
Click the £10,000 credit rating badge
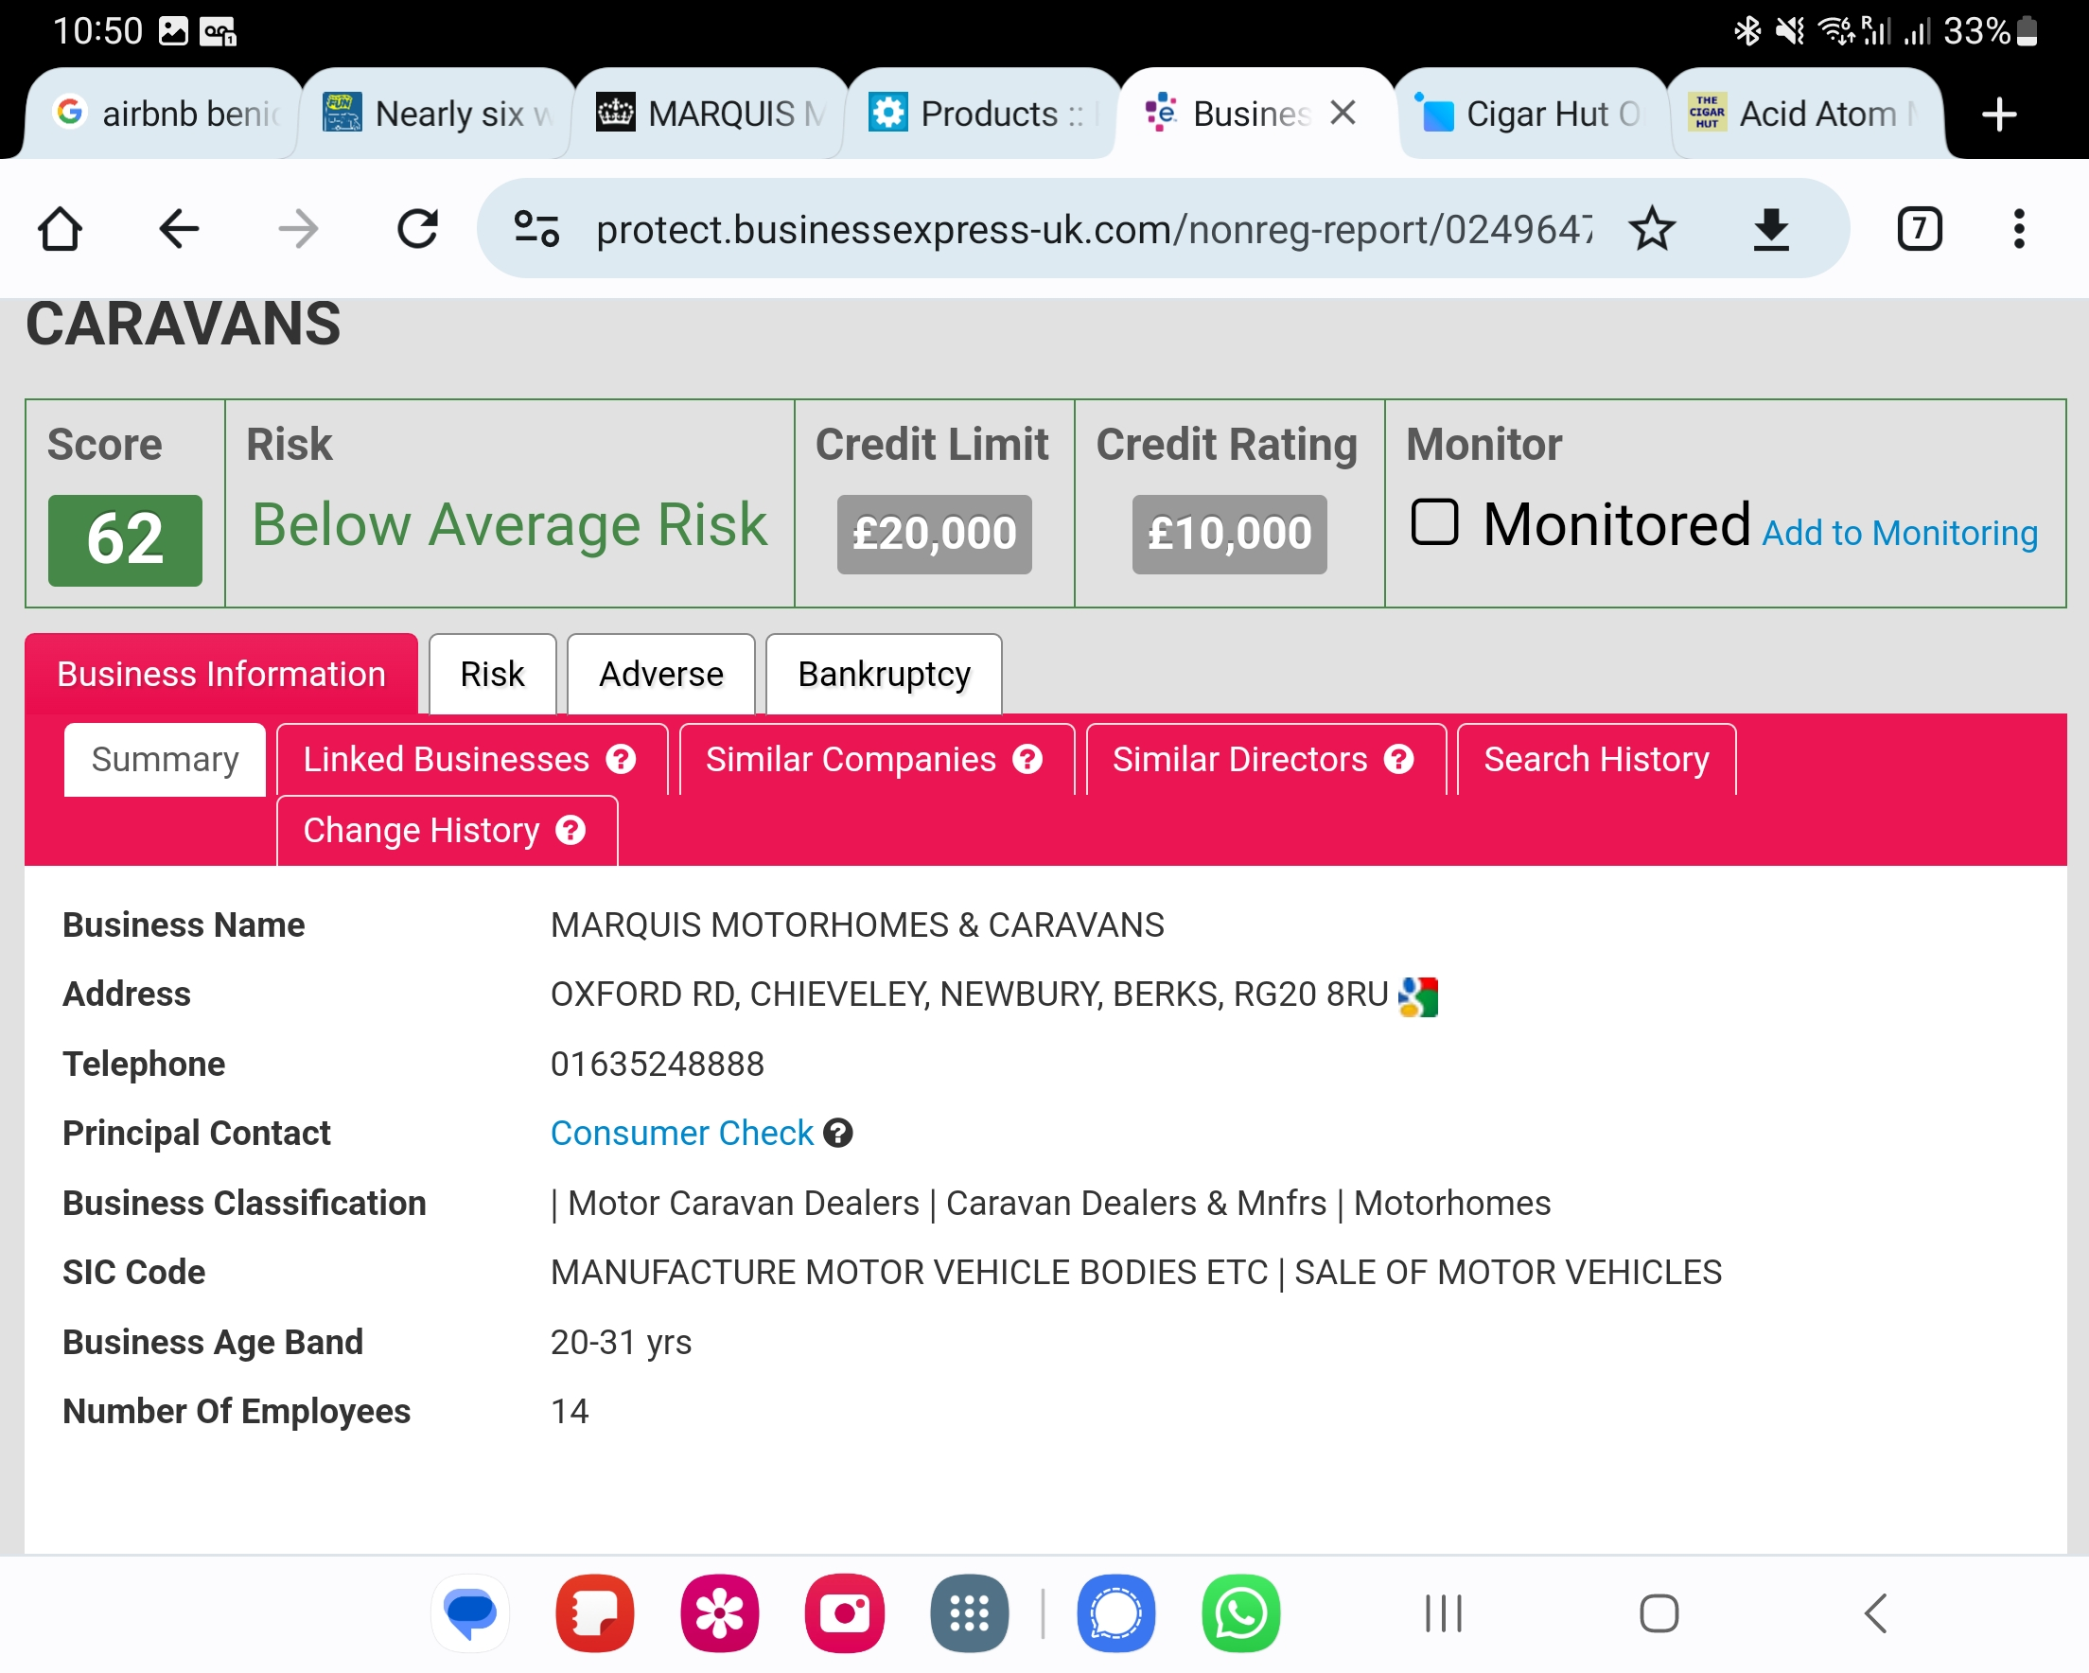[x=1229, y=534]
